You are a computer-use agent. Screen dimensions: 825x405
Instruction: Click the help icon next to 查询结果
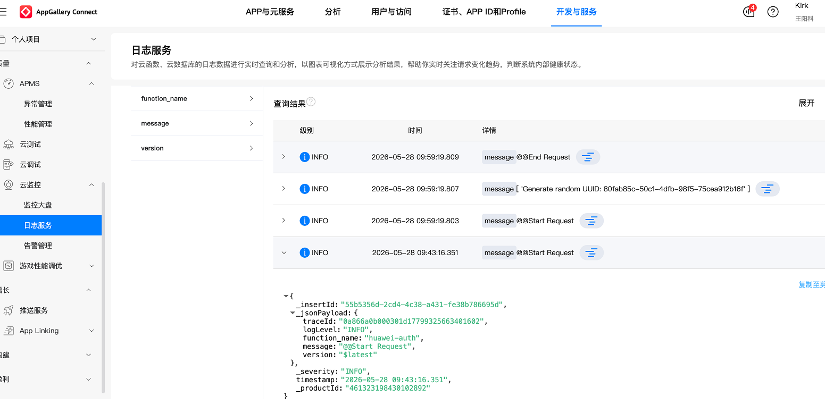point(311,102)
